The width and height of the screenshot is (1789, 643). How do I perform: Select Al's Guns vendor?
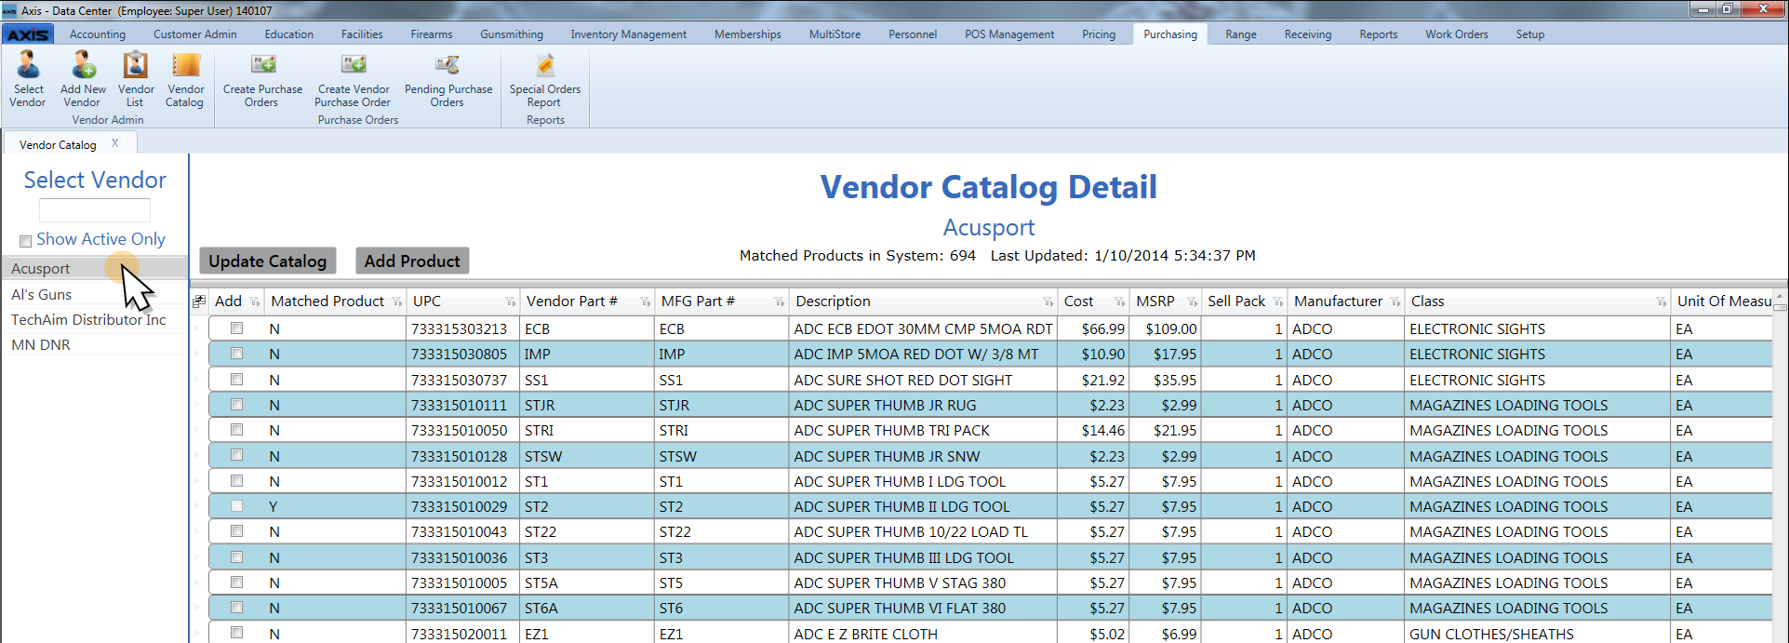[95, 294]
